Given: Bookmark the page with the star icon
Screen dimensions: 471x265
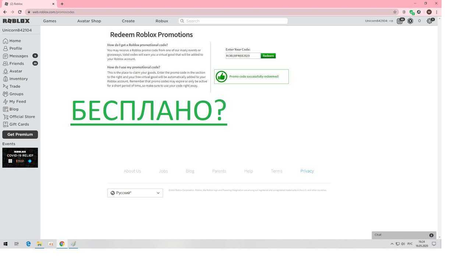Looking at the screenshot, I should tap(395, 12).
